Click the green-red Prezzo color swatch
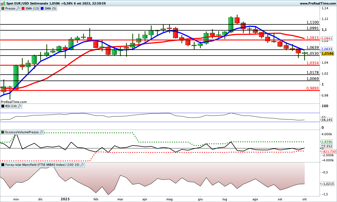Screen dimensions: 337x202 [3, 8]
